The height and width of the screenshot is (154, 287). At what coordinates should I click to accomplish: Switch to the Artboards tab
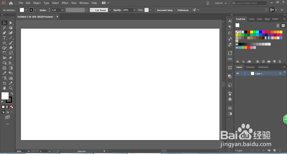click(x=263, y=67)
